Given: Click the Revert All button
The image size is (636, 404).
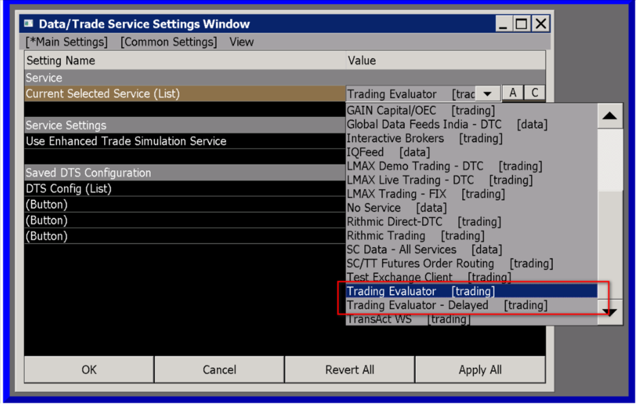Looking at the screenshot, I should [x=350, y=369].
